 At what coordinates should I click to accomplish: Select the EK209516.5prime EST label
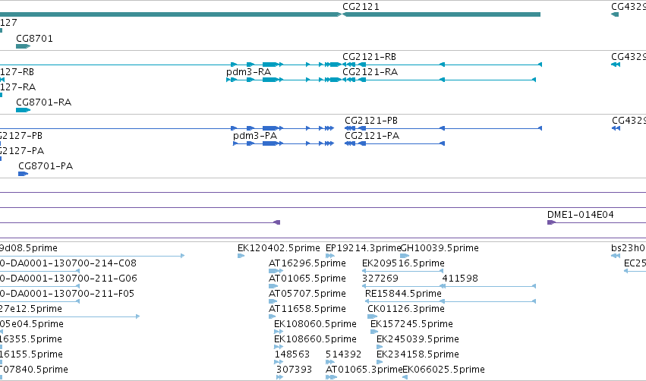click(403, 263)
